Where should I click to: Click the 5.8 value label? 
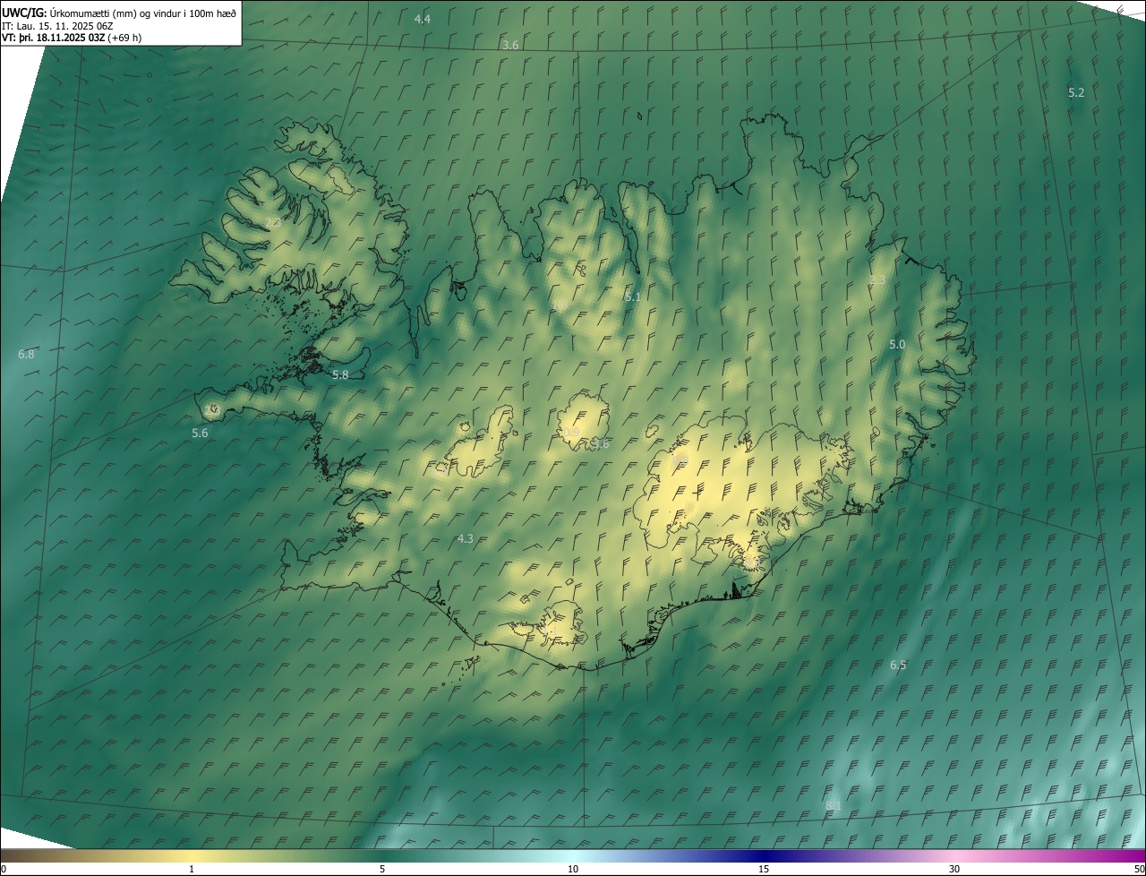(x=340, y=374)
